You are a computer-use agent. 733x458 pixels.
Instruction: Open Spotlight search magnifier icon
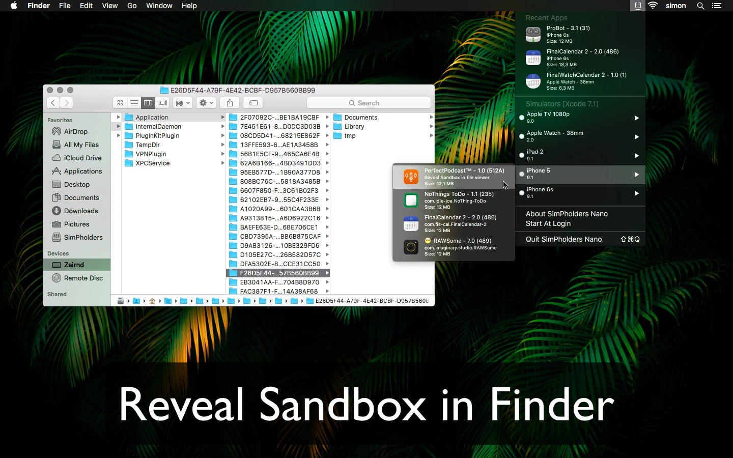click(700, 6)
